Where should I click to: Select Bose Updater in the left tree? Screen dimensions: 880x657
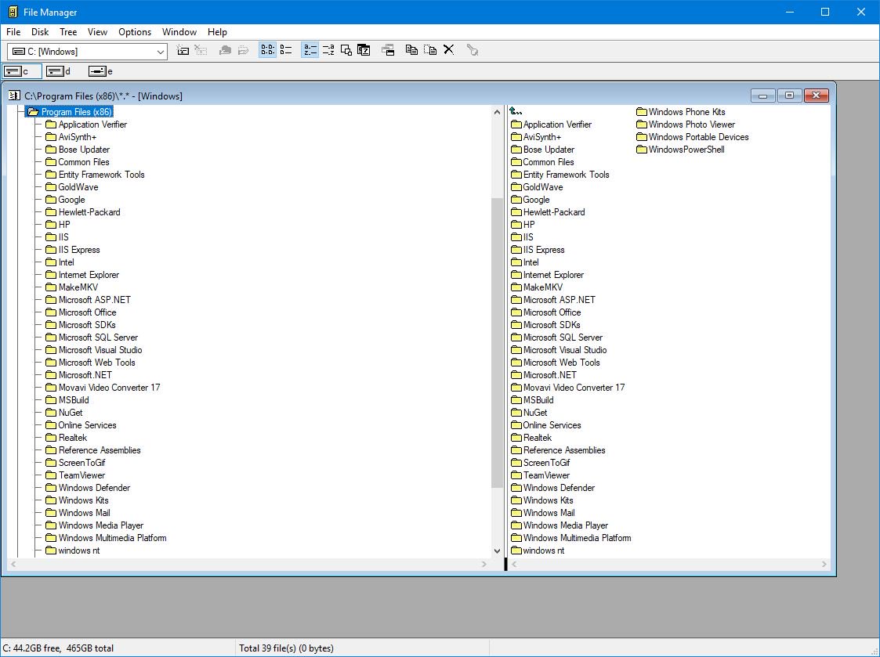[78, 150]
